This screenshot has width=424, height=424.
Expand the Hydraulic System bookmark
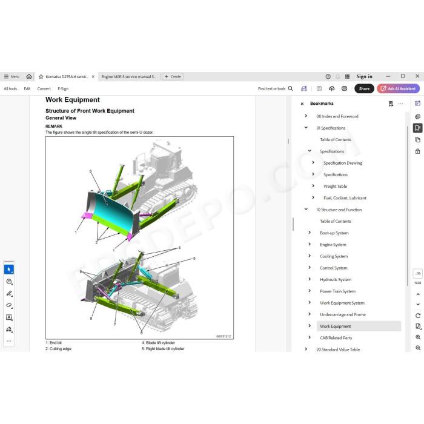(x=310, y=279)
